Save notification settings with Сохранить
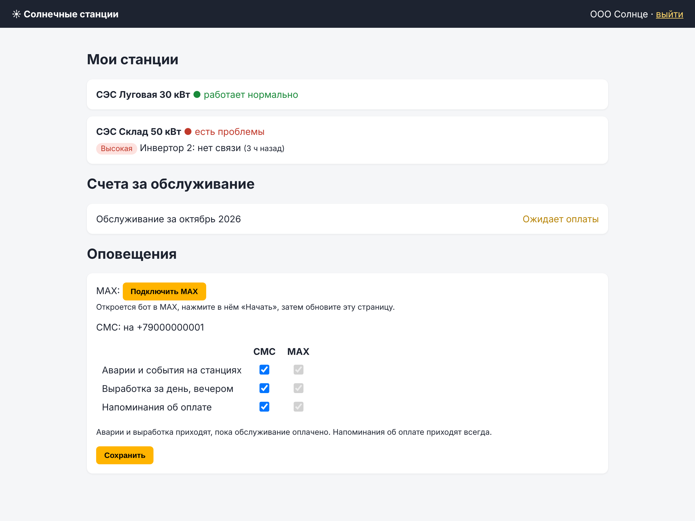Screen dimensions: 695x521 [x=125, y=455]
